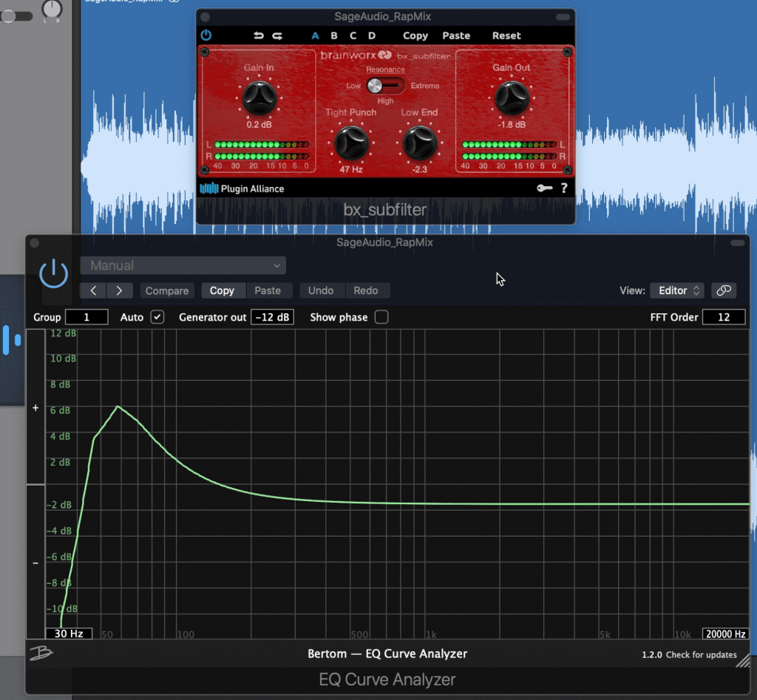
Task: Click Copy in EQ Curve Analyzer
Action: coord(222,290)
